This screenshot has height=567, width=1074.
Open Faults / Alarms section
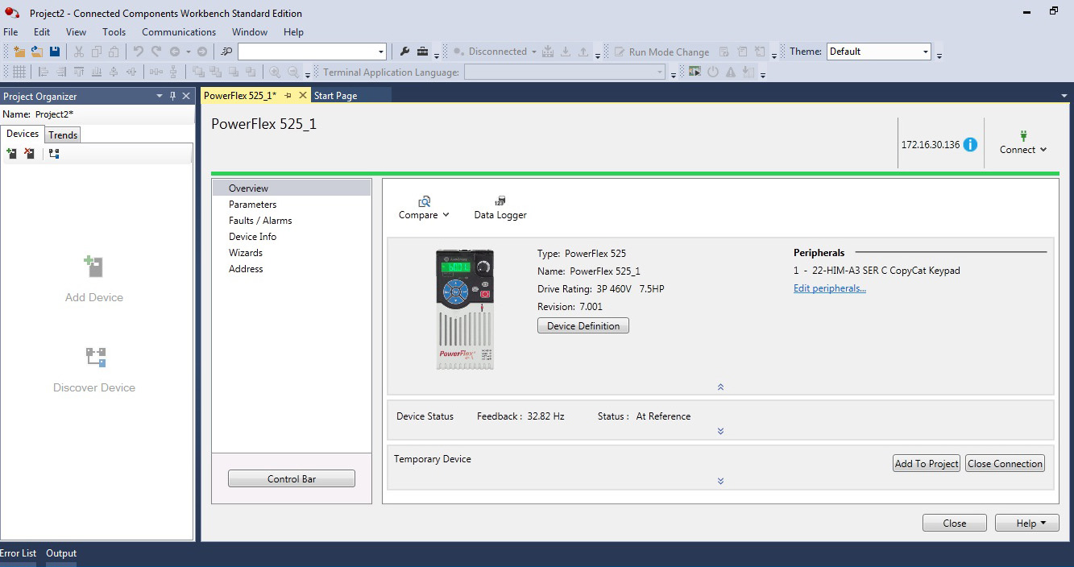point(292,220)
